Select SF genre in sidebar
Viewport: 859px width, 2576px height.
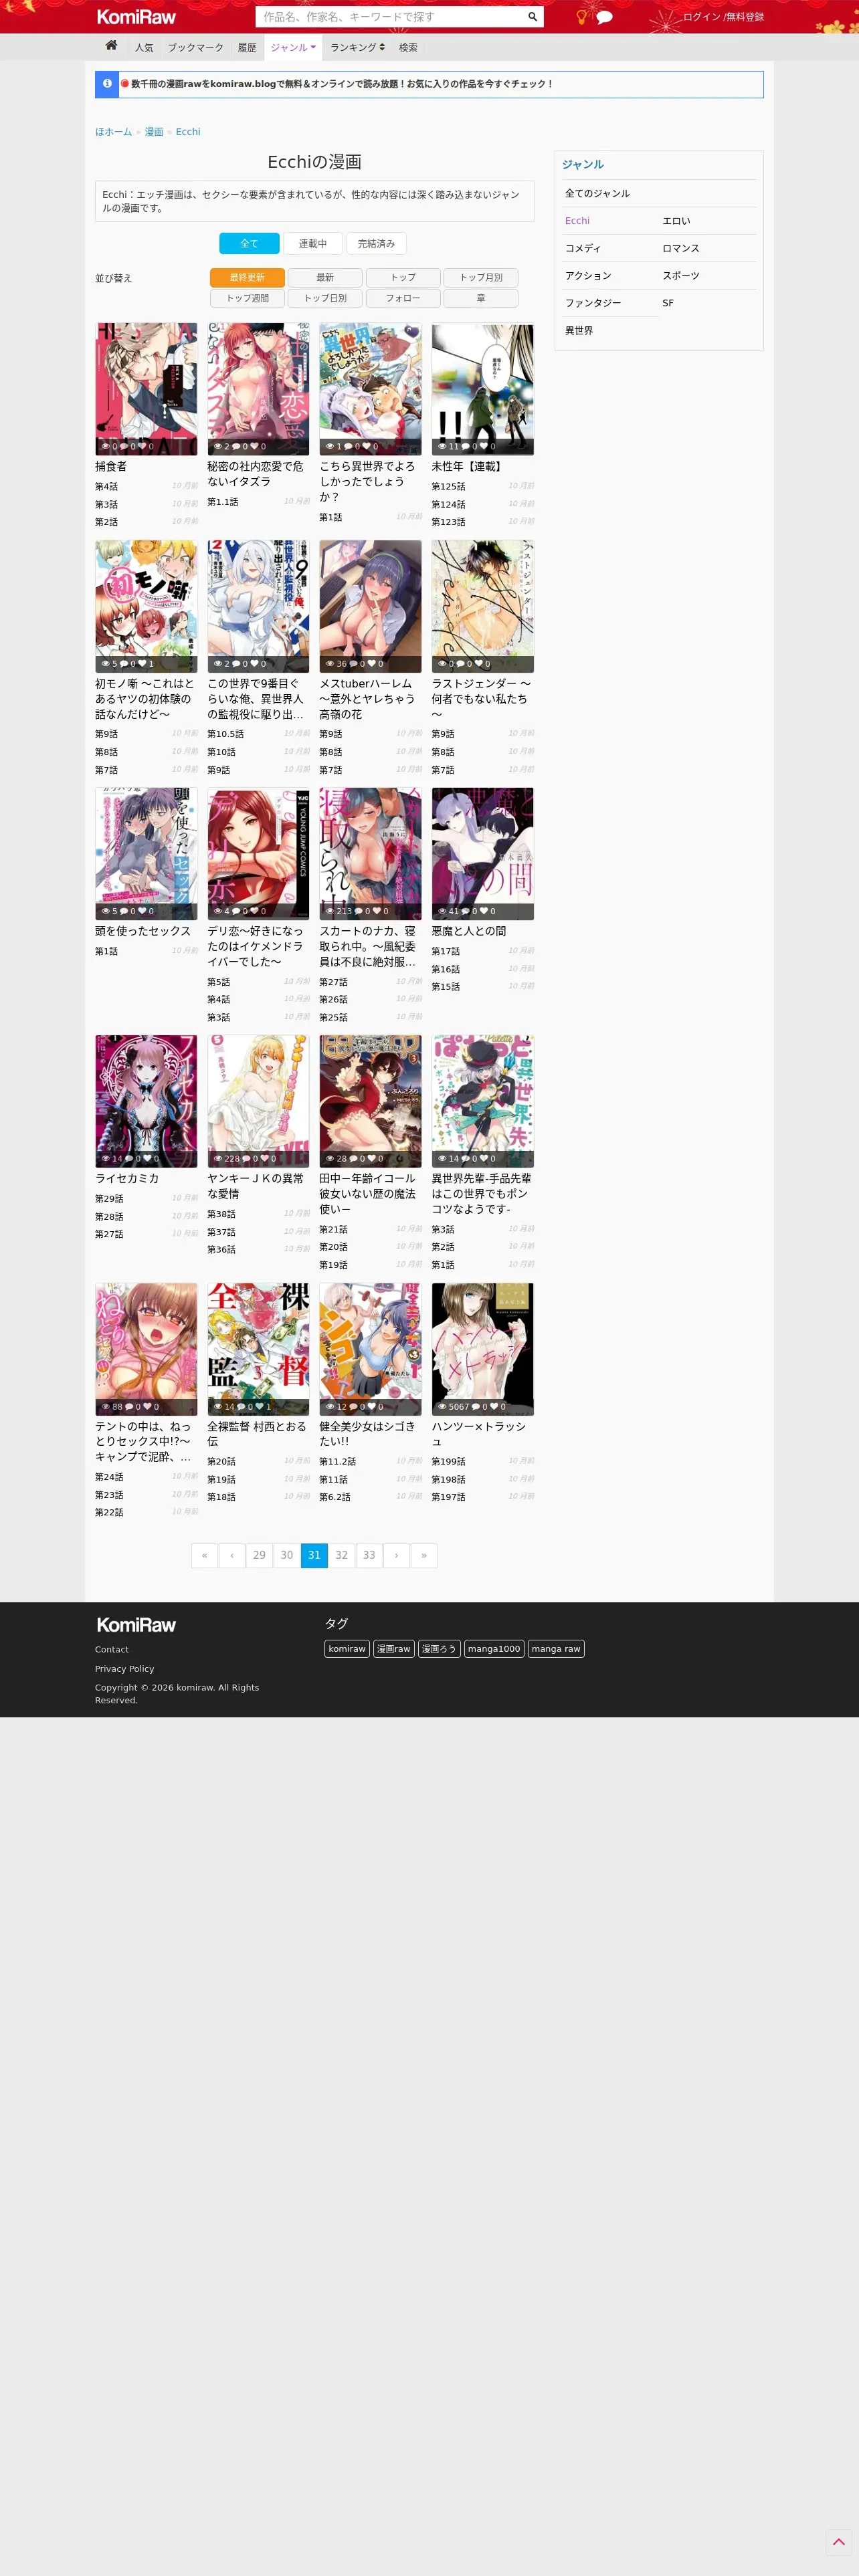pos(668,303)
